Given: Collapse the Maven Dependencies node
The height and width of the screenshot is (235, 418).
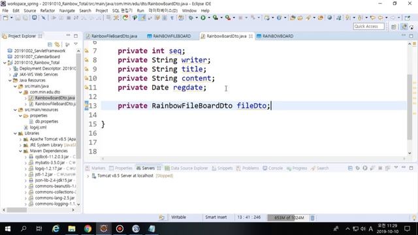Looking at the screenshot, I should pos(20,151).
